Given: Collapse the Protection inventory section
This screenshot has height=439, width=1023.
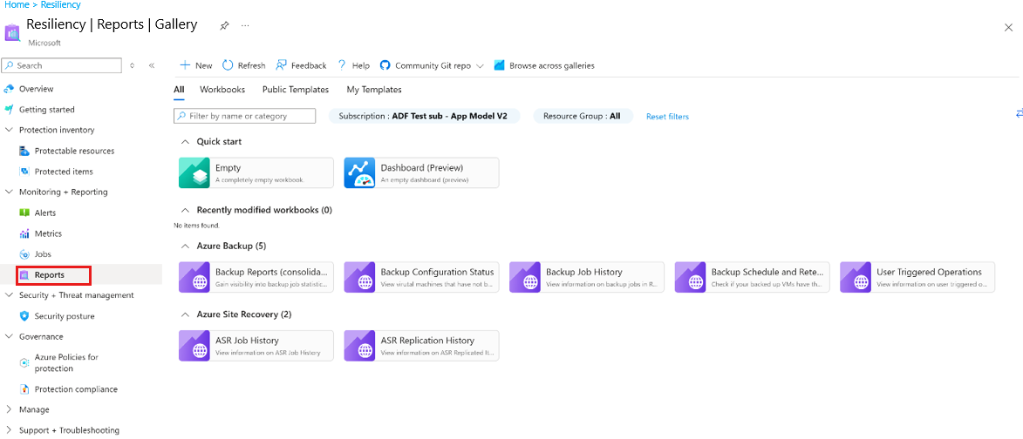Looking at the screenshot, I should (9, 131).
